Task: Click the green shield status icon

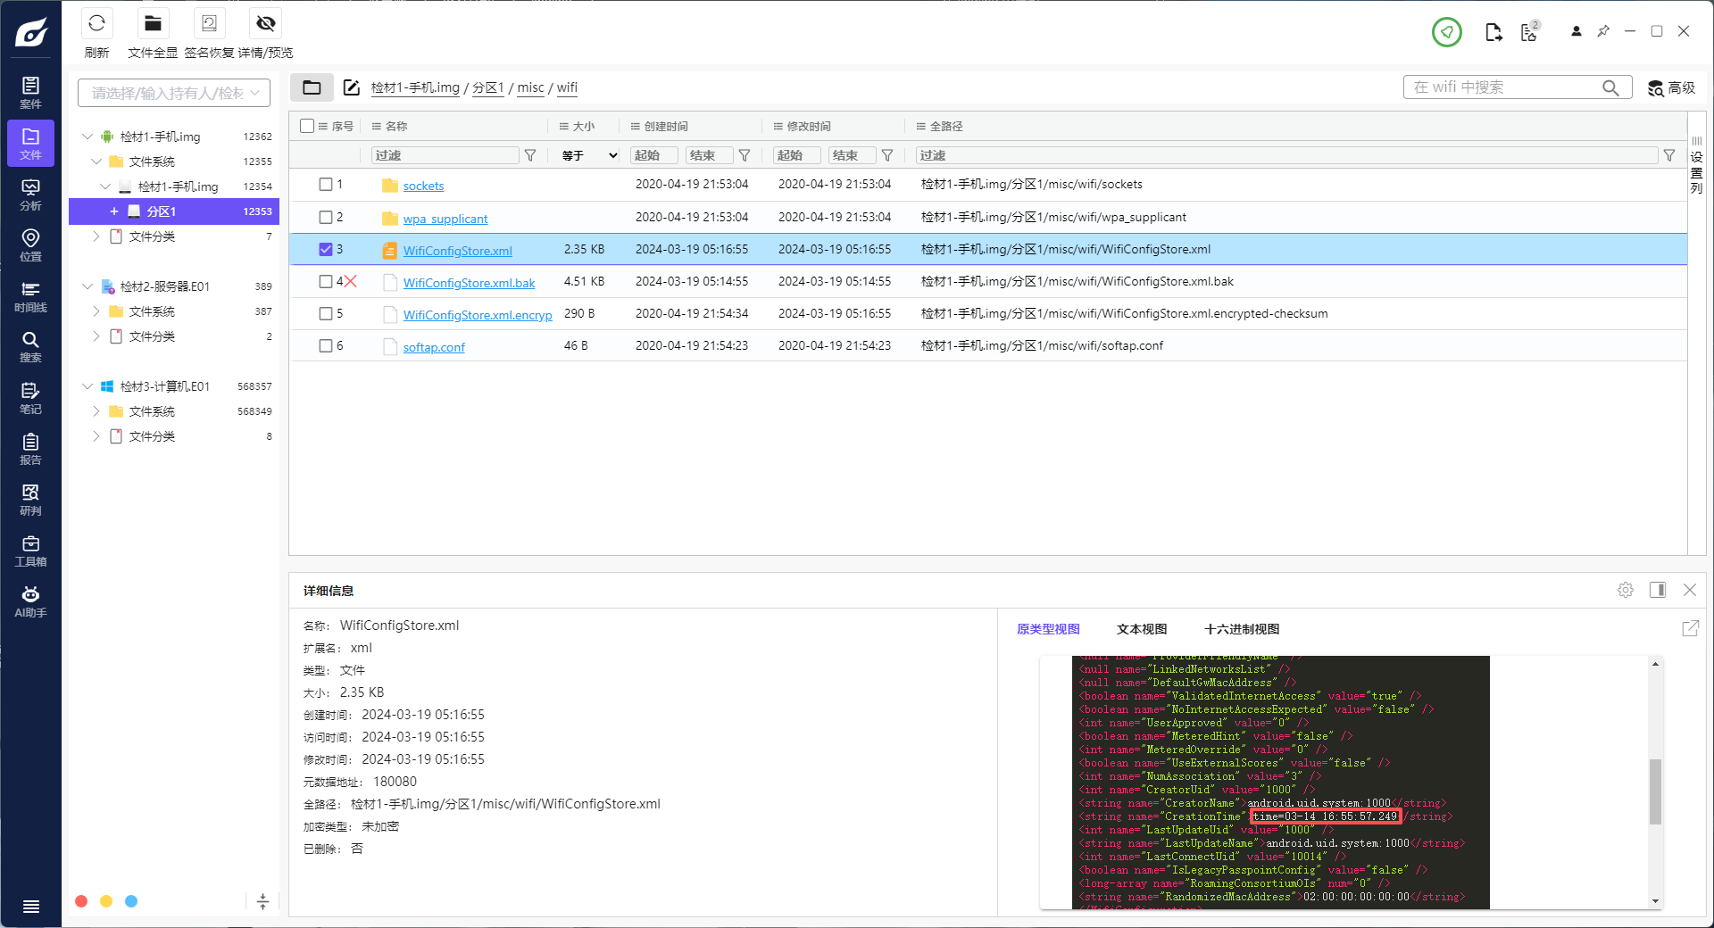Action: (x=1446, y=32)
